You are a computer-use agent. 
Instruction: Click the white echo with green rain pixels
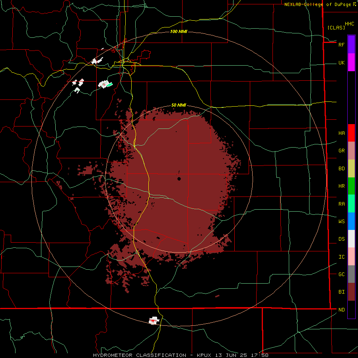tap(105, 84)
